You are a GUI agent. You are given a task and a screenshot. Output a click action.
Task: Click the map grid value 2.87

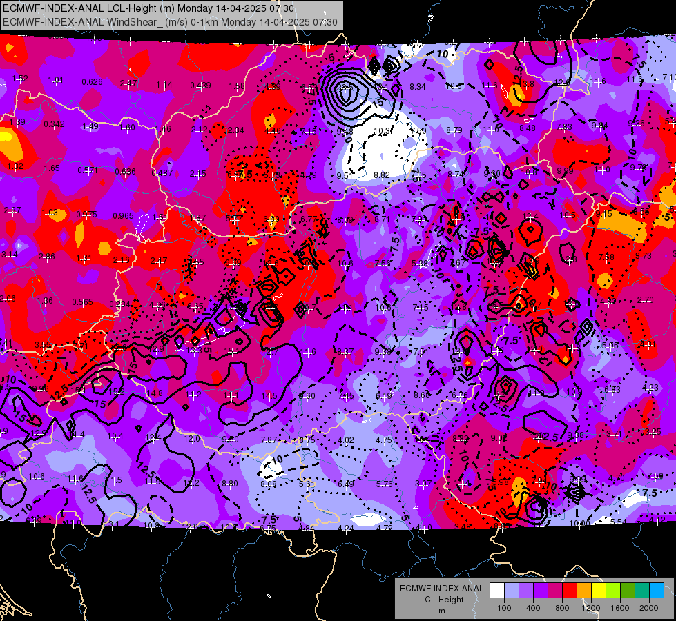click(x=12, y=210)
